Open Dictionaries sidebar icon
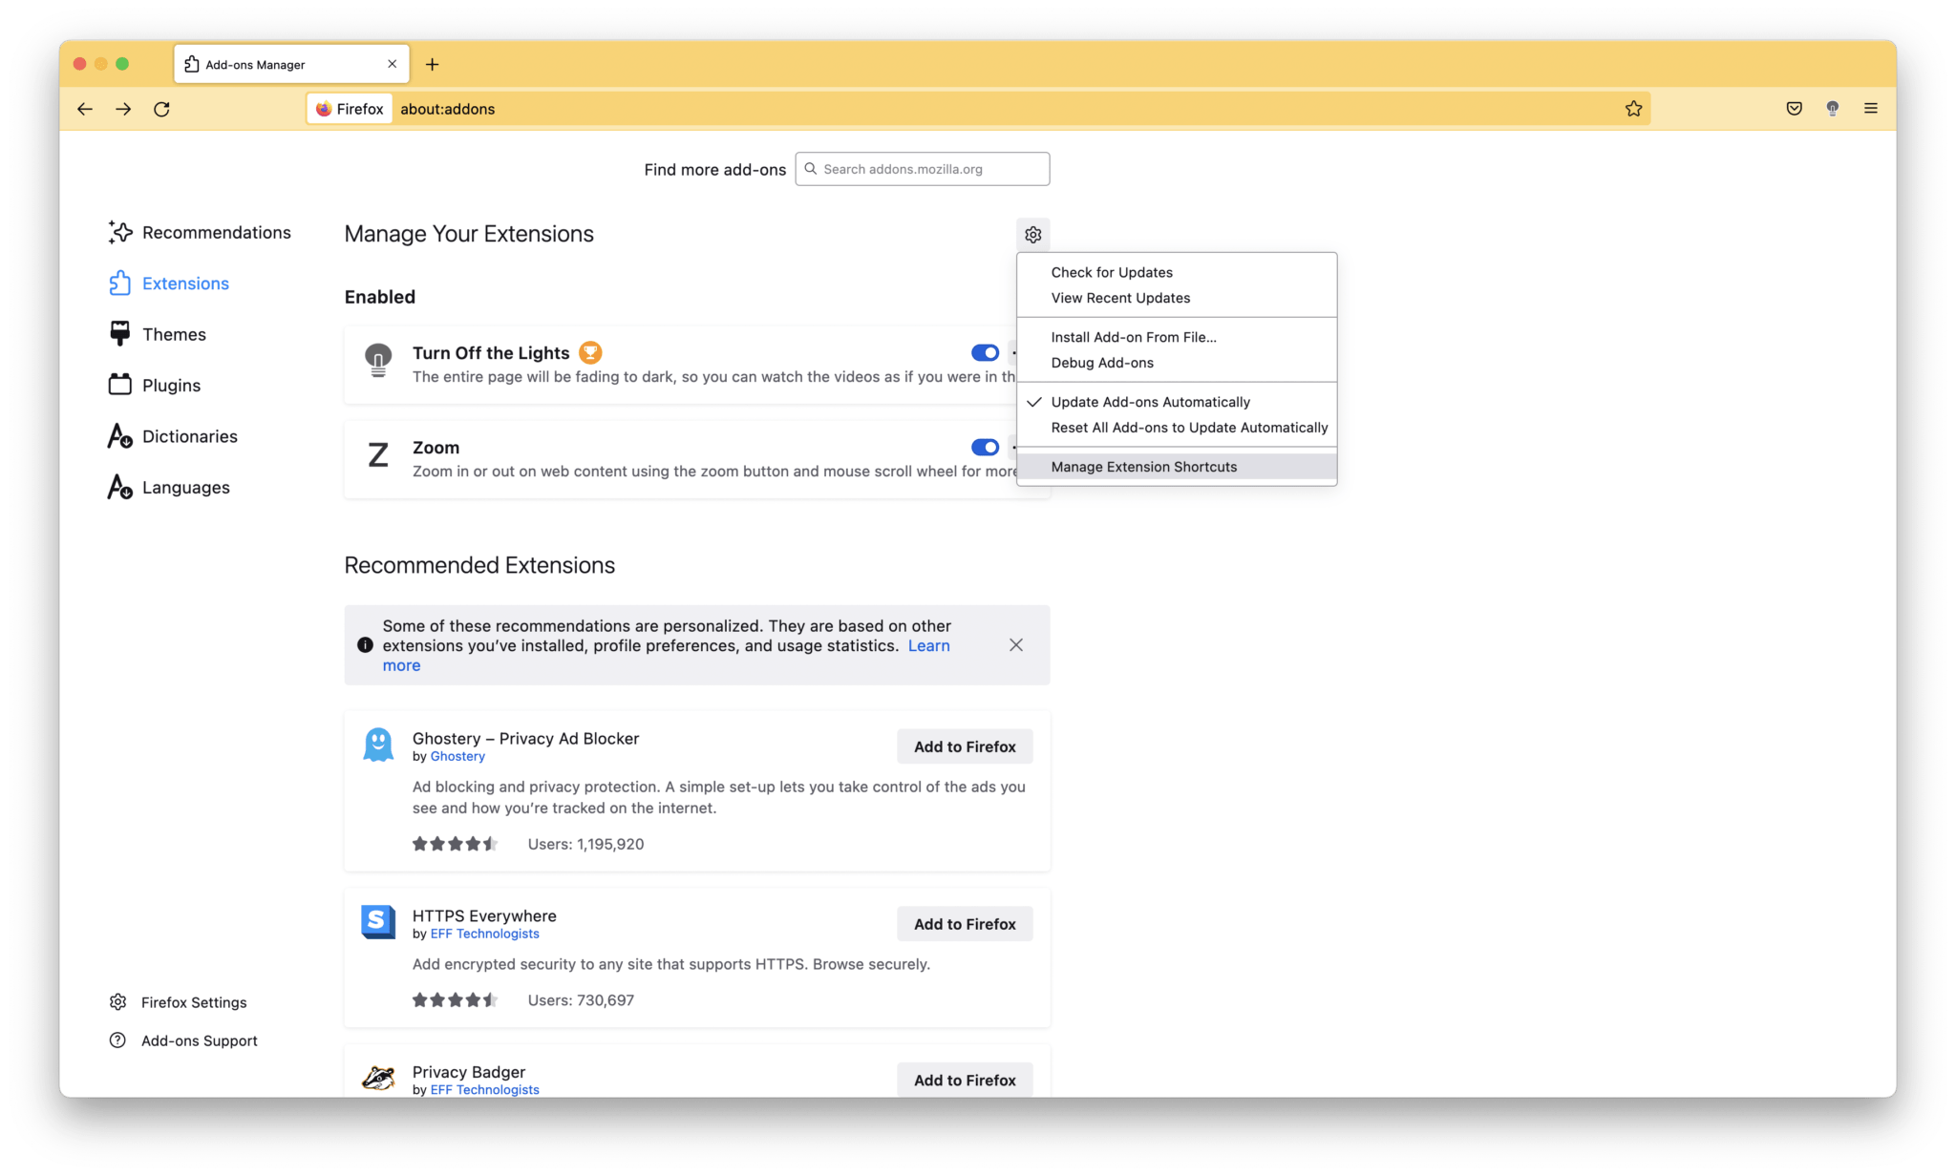The height and width of the screenshot is (1176, 1956). [119, 436]
